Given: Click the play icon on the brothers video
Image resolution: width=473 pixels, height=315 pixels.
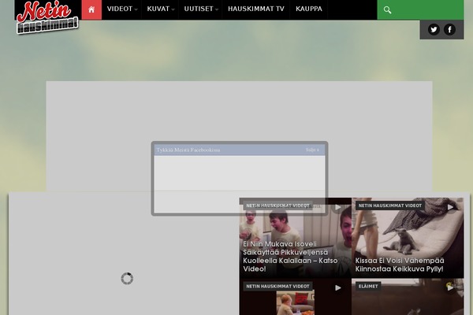Looking at the screenshot, I should [338, 207].
